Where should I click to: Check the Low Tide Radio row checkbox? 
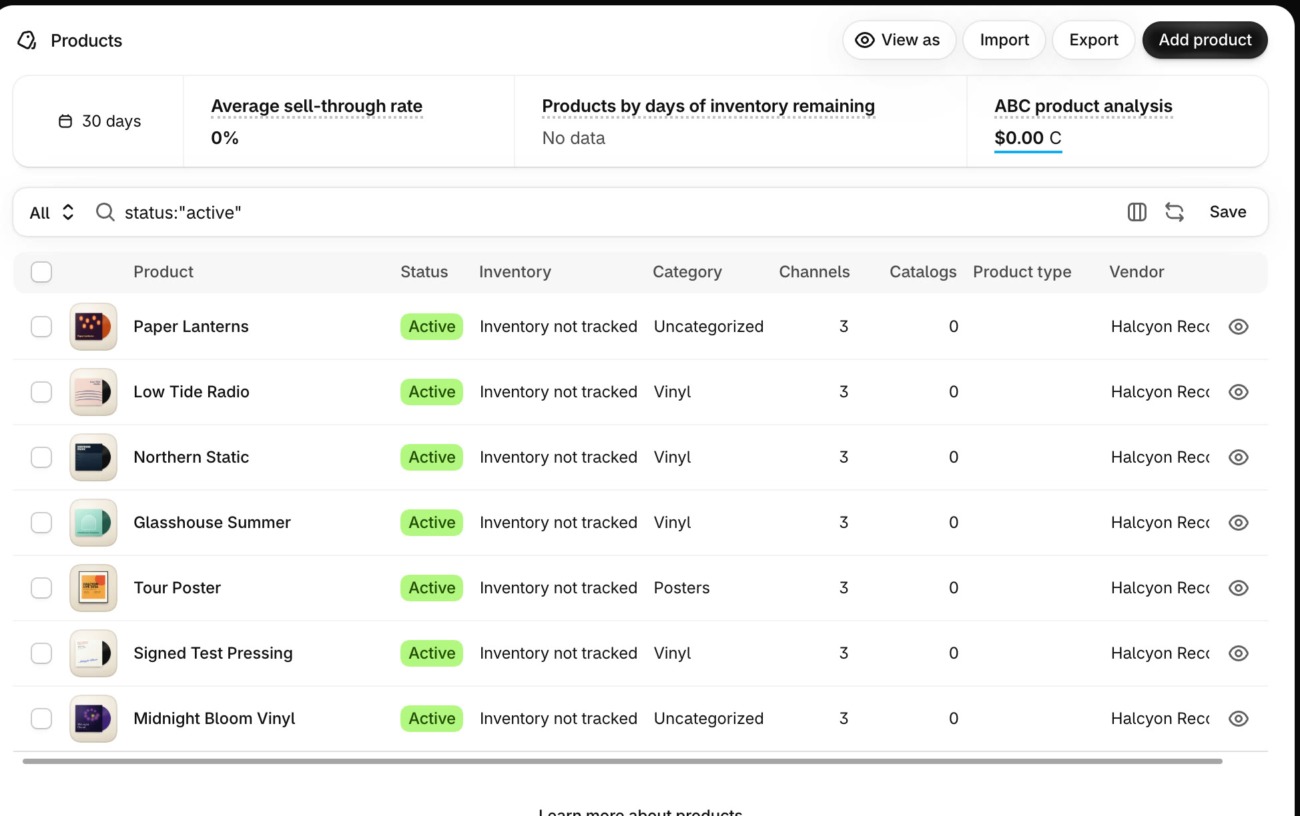click(41, 392)
